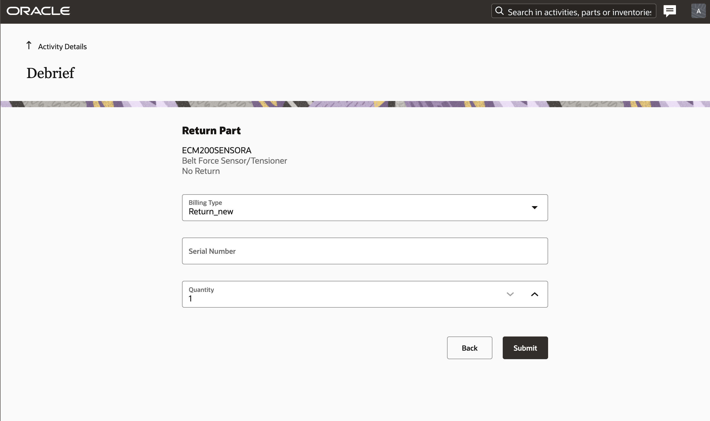Image resolution: width=710 pixels, height=421 pixels.
Task: Expand the Billing Type dropdown arrow
Action: 534,208
